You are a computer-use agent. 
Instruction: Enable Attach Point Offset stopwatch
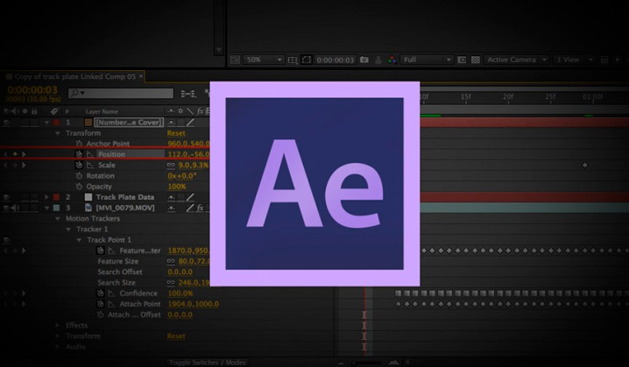coord(100,314)
